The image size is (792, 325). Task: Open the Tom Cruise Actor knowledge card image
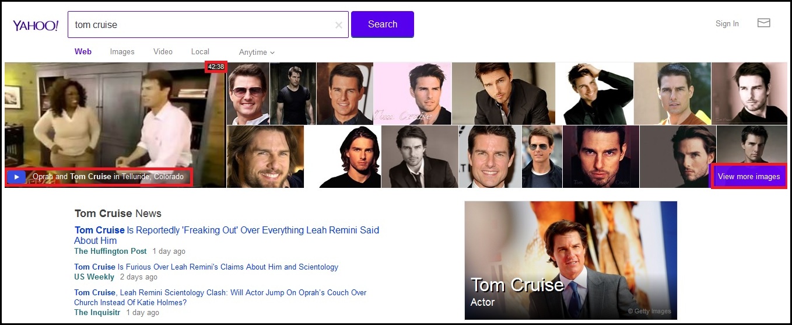(570, 260)
